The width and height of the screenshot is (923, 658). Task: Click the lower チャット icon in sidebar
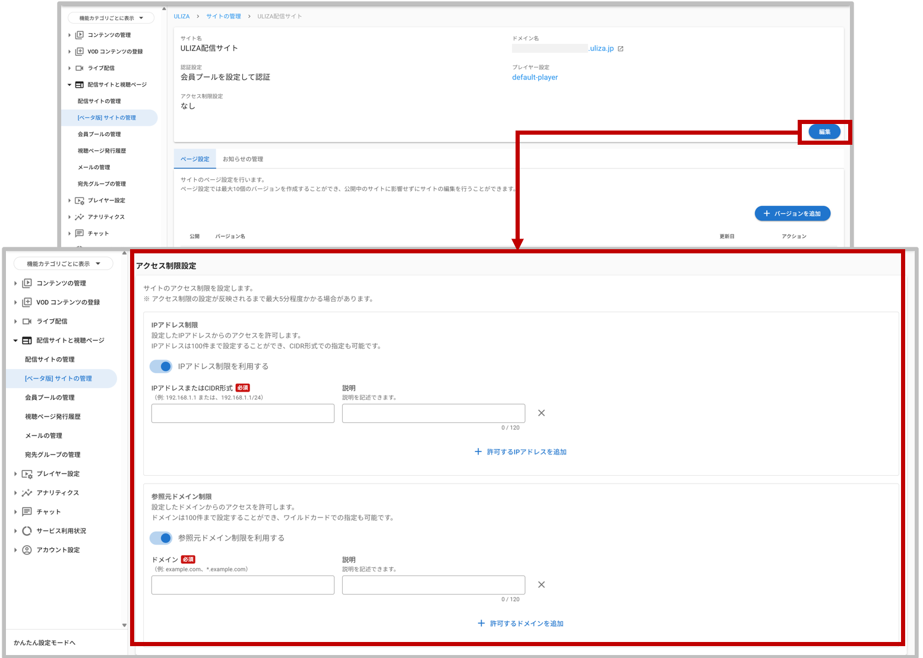pos(27,511)
